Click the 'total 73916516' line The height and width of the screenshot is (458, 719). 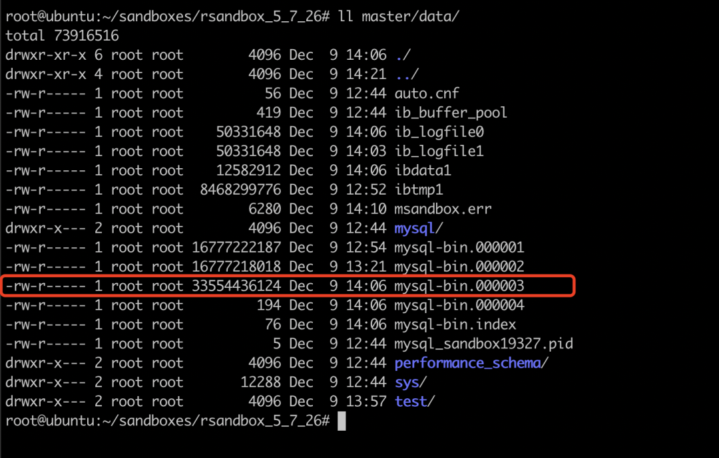point(62,36)
